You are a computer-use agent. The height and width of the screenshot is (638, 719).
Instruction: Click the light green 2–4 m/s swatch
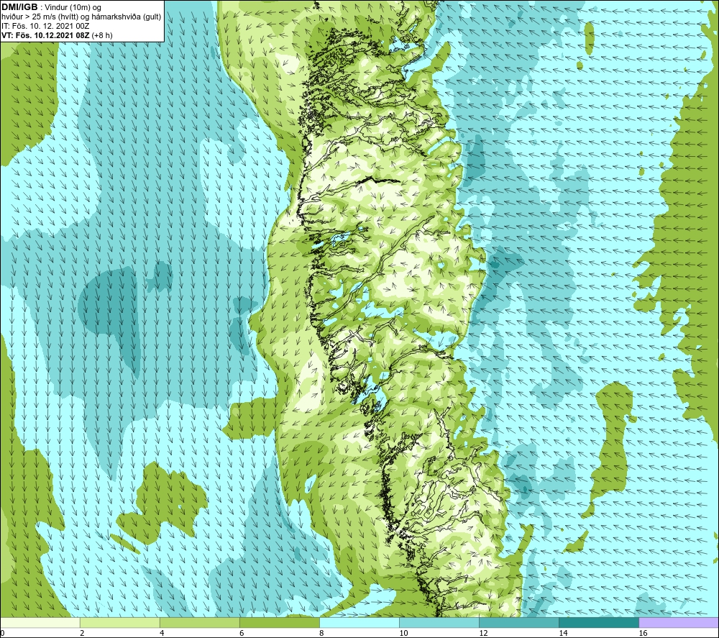[x=119, y=623]
